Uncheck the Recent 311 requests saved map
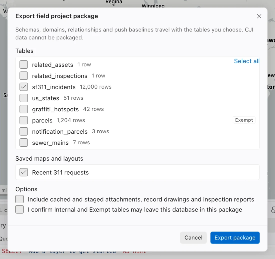The height and width of the screenshot is (259, 275). (x=24, y=172)
